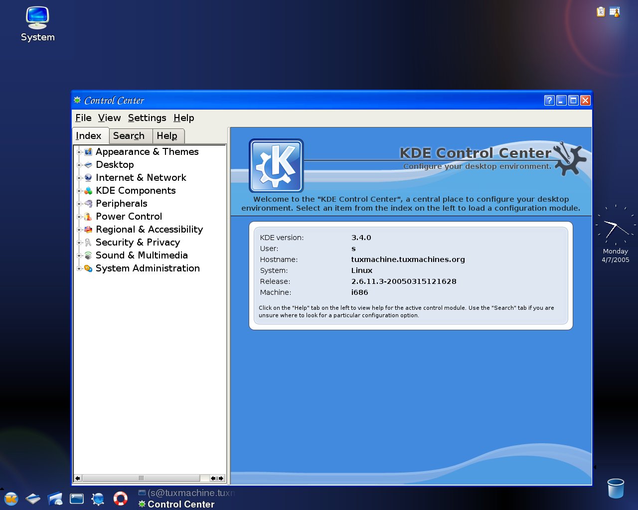638x510 pixels.
Task: Expand the Appearance & Themes tree node
Action: click(79, 152)
